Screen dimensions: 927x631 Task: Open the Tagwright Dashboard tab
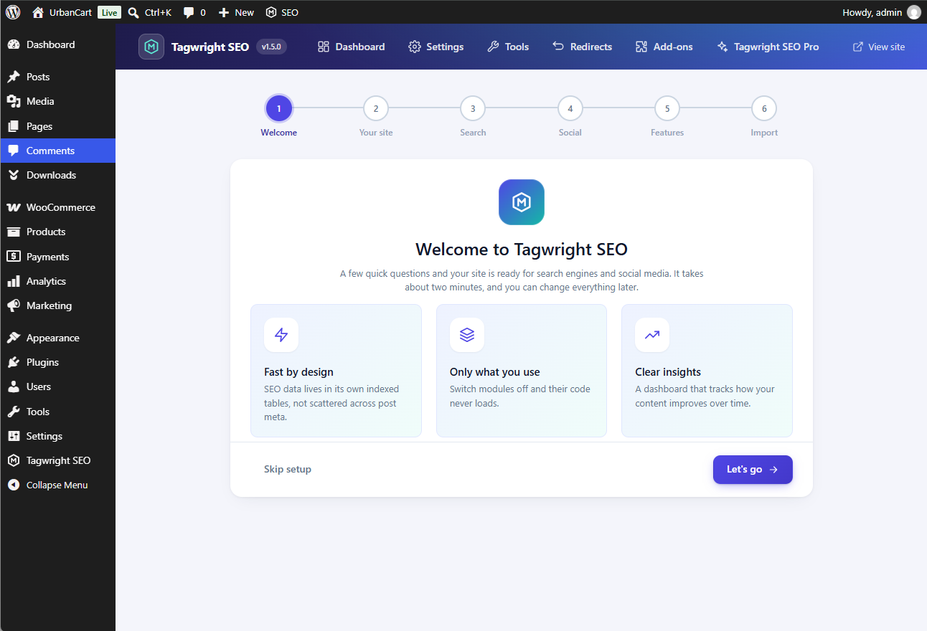pyautogui.click(x=352, y=47)
